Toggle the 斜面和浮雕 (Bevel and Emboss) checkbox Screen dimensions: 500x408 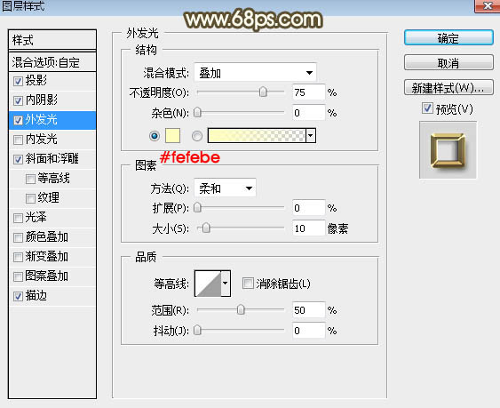click(x=18, y=159)
